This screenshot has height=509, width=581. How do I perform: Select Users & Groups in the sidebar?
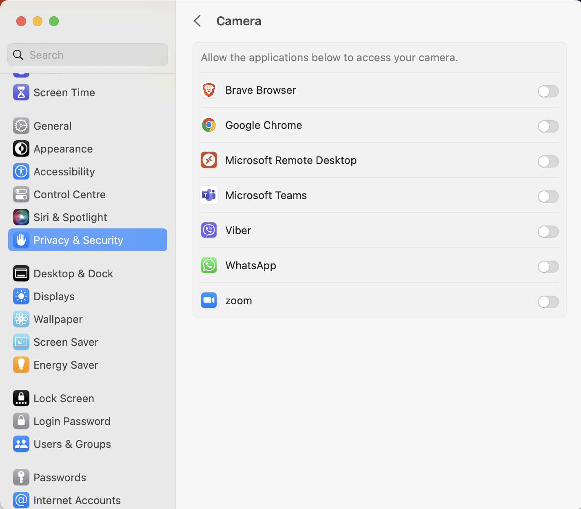72,444
